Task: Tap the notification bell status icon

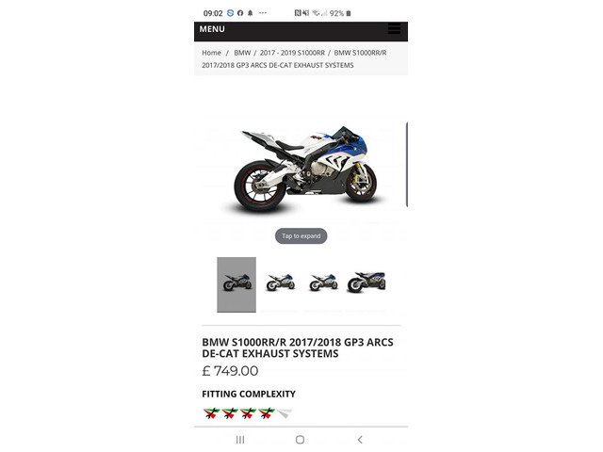Action: pos(251,13)
